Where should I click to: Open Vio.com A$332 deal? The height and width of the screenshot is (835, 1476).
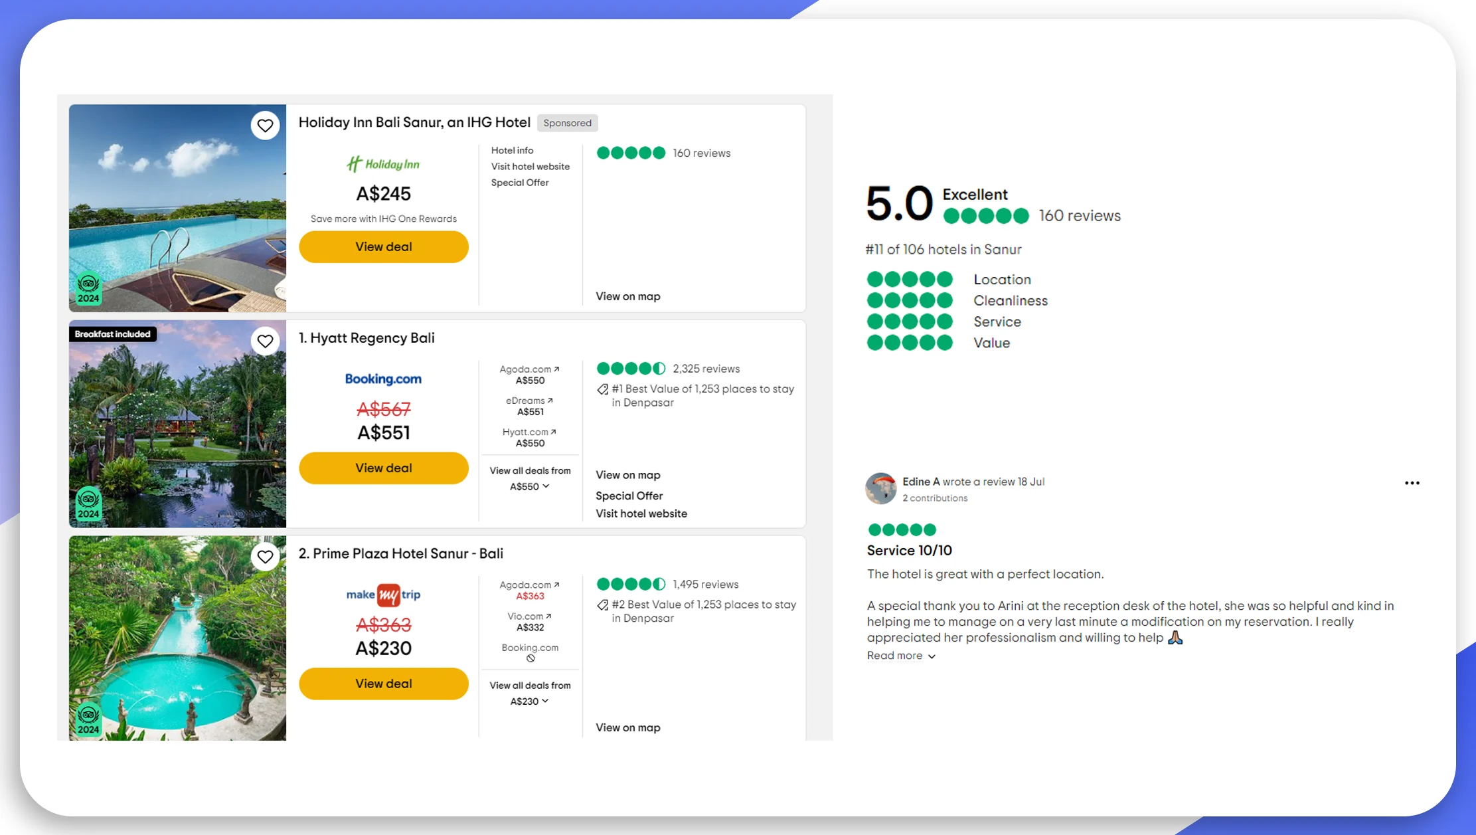point(530,622)
